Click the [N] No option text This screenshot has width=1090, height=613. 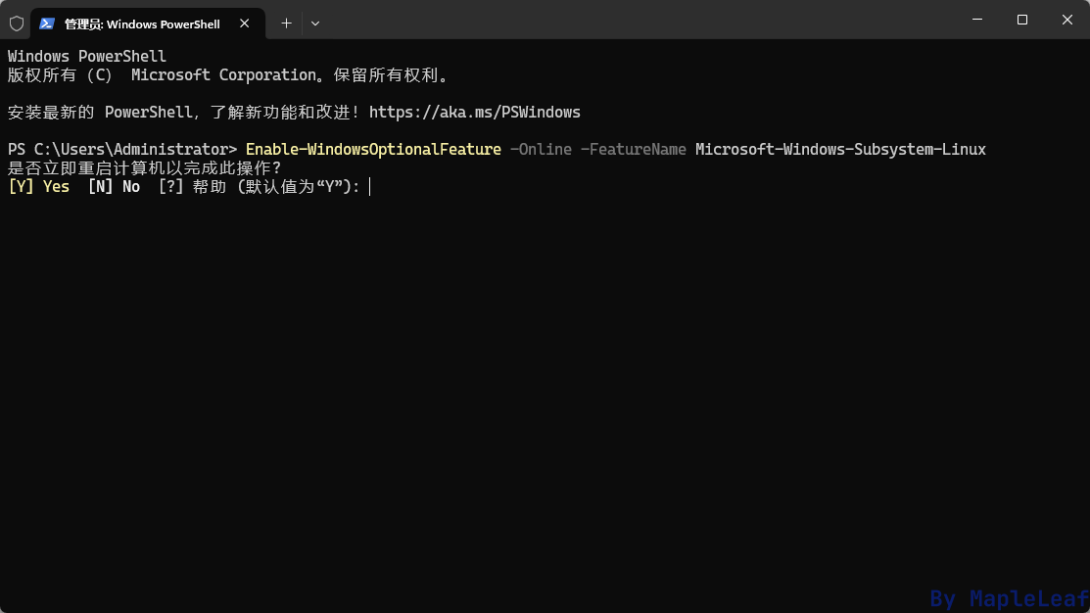[114, 187]
